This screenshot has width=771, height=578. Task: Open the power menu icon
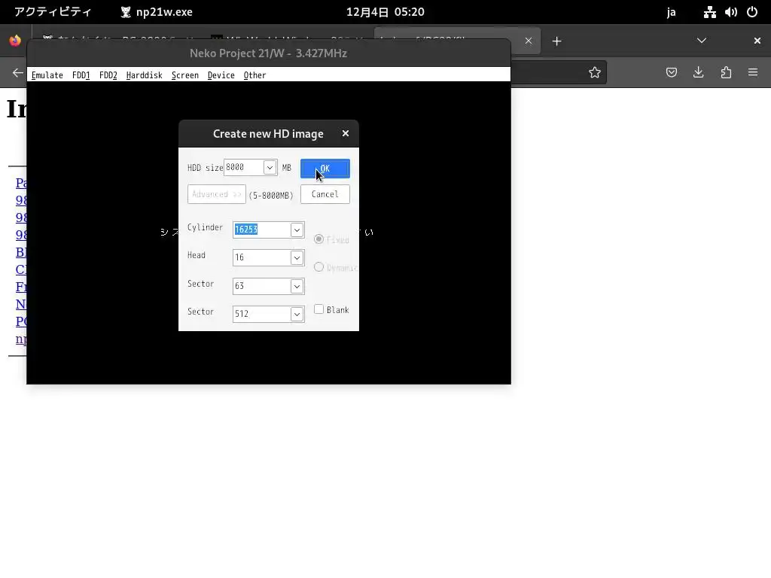[752, 12]
